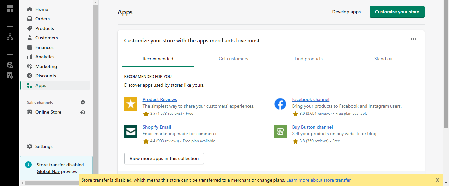449x186 pixels.
Task: Open the store settings icon in the black rail
Action: pyautogui.click(x=10, y=75)
